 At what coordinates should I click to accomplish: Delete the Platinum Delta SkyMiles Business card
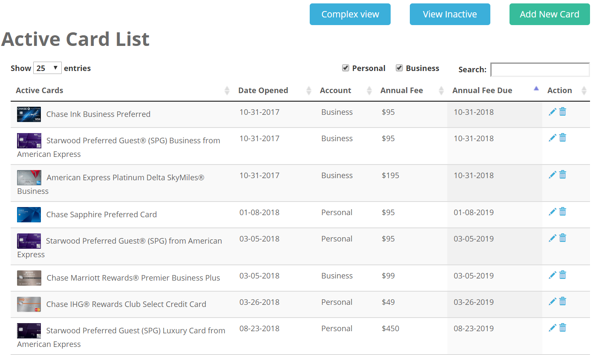point(563,175)
